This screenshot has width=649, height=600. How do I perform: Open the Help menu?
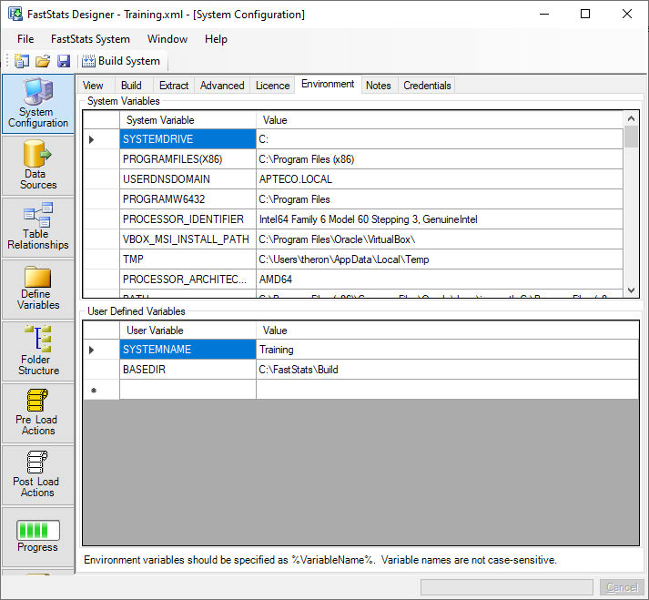pyautogui.click(x=216, y=39)
